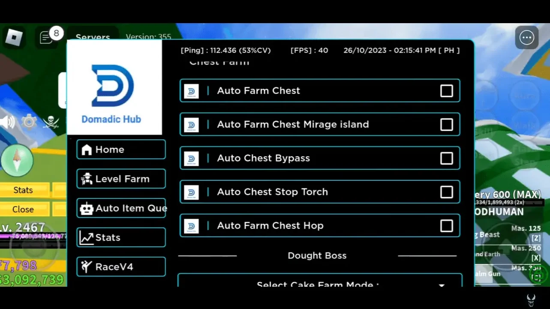The width and height of the screenshot is (550, 309).
Task: Click the date and time 26/10/2023
Action: pos(402,51)
